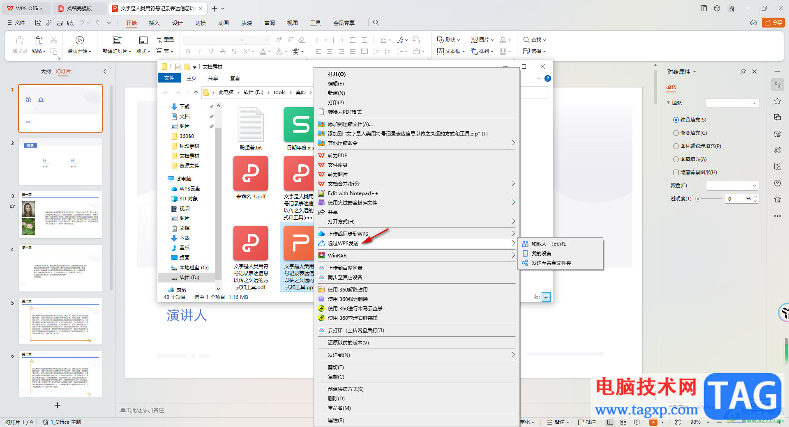This screenshot has height=427, width=789.
Task: Click the help icon in right sidebar
Action: [x=777, y=183]
